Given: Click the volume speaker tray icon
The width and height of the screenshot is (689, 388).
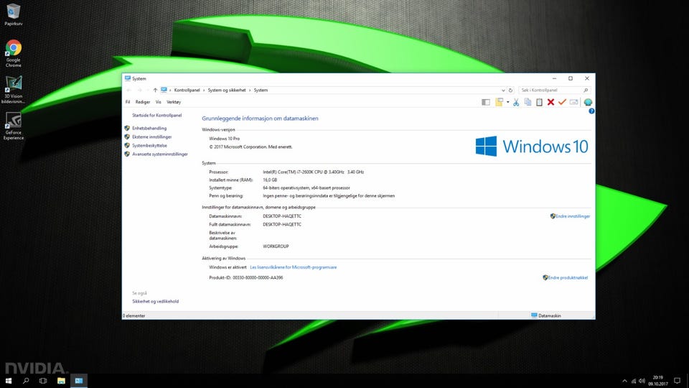Looking at the screenshot, I should click(x=642, y=381).
